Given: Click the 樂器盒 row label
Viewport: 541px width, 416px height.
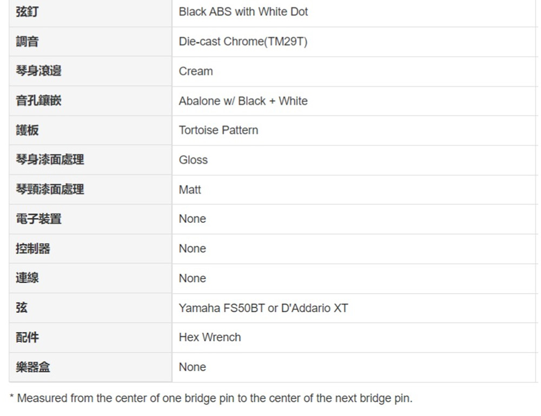Looking at the screenshot, I should pyautogui.click(x=33, y=367).
